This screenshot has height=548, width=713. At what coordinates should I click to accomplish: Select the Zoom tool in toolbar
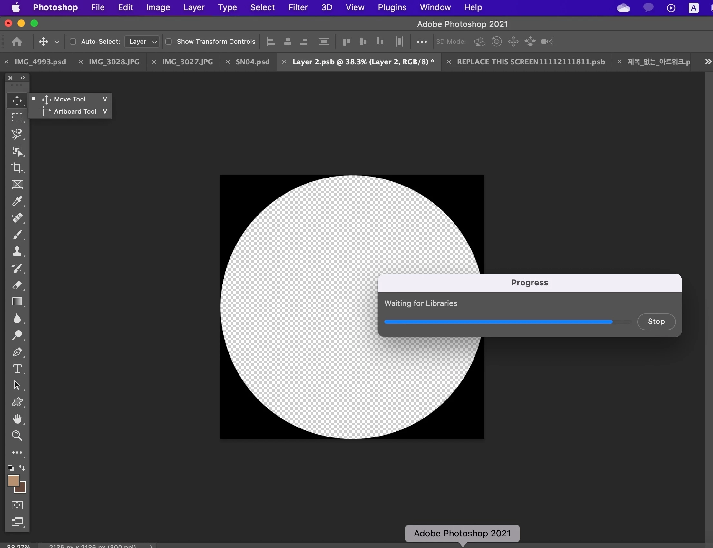click(17, 436)
